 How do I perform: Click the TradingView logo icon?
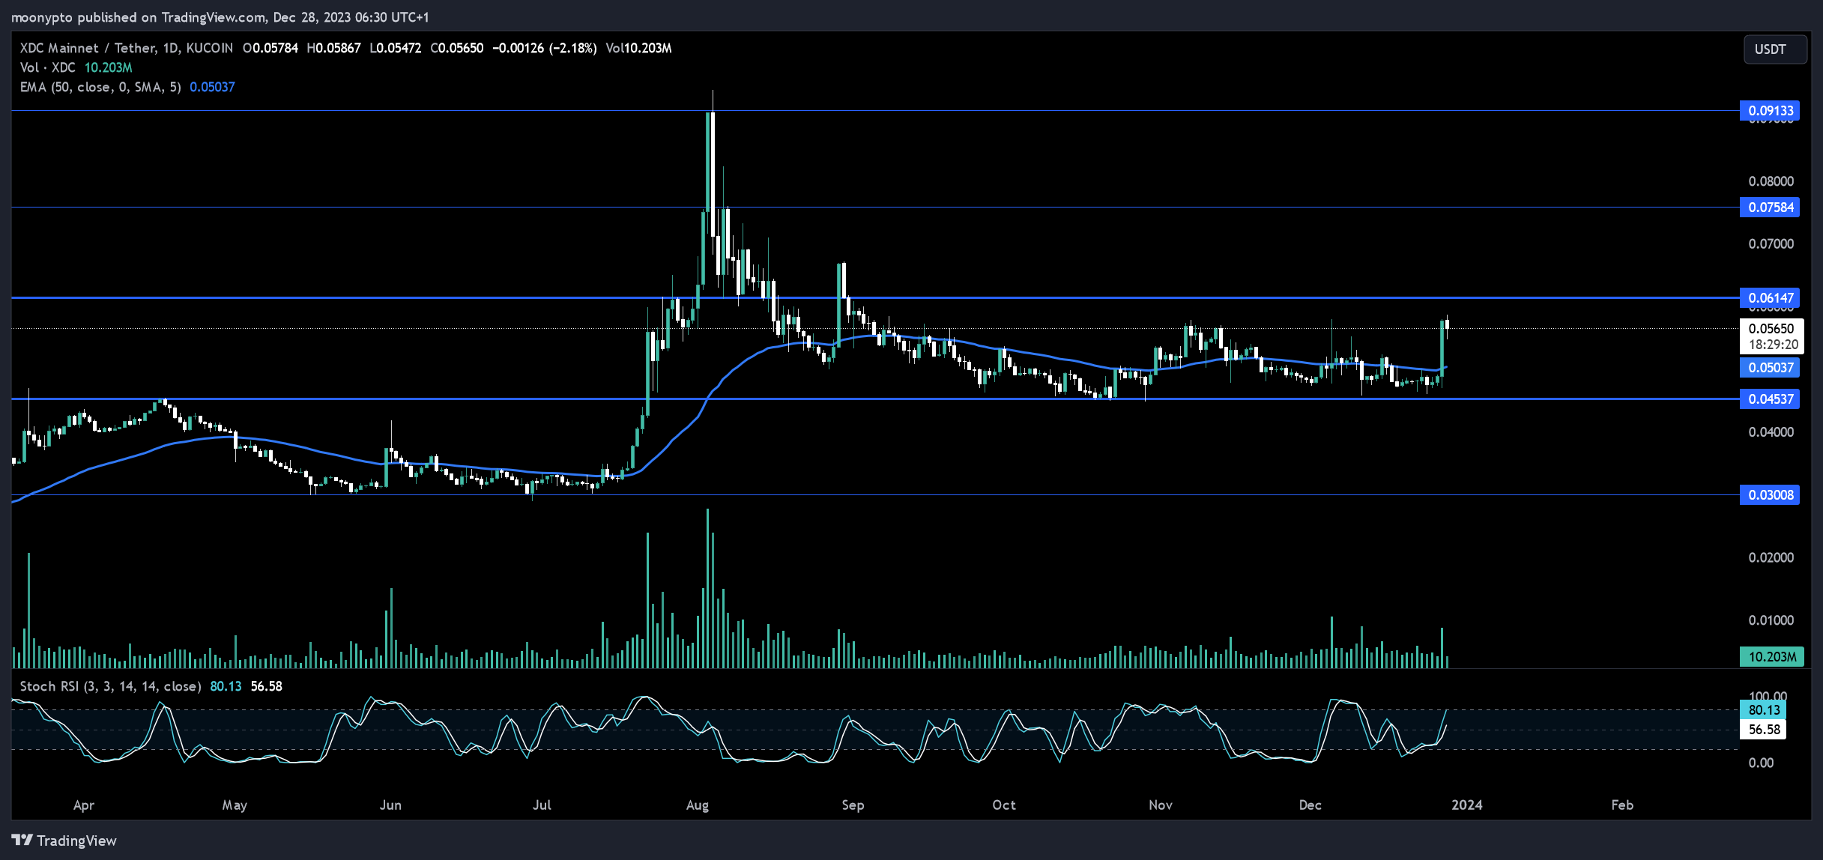point(22,840)
